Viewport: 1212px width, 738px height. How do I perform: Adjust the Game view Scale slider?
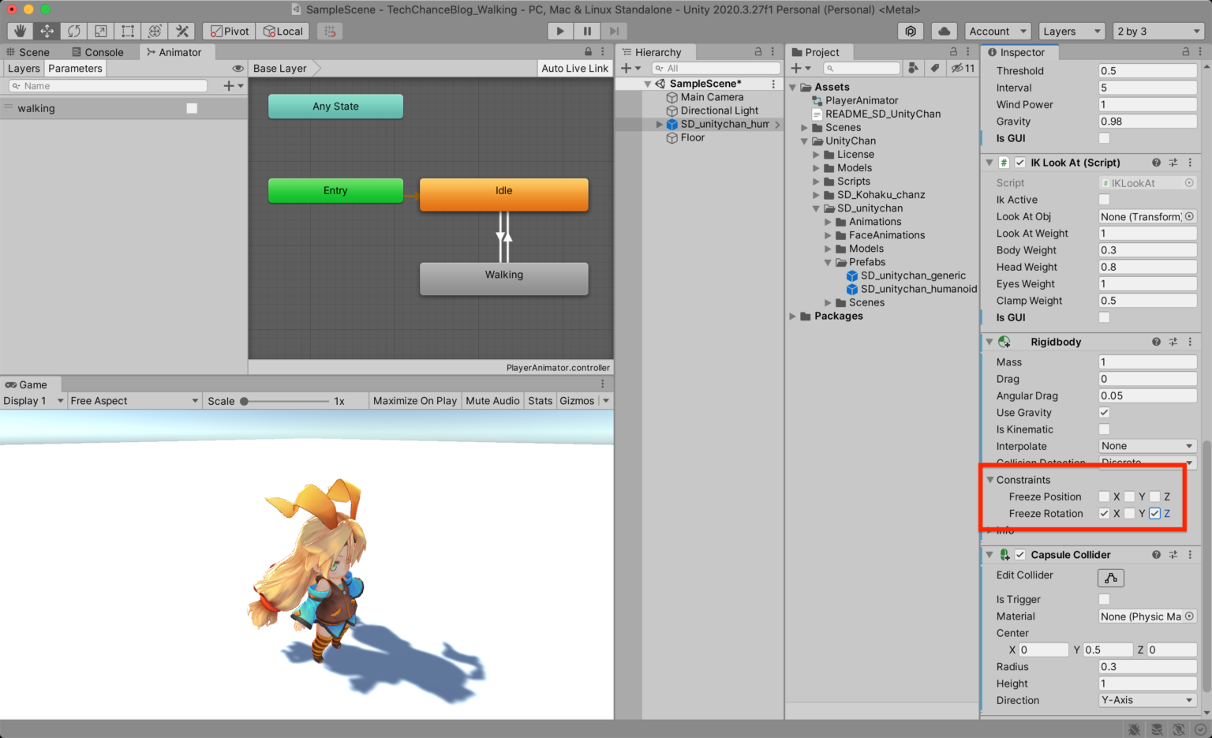pyautogui.click(x=245, y=400)
